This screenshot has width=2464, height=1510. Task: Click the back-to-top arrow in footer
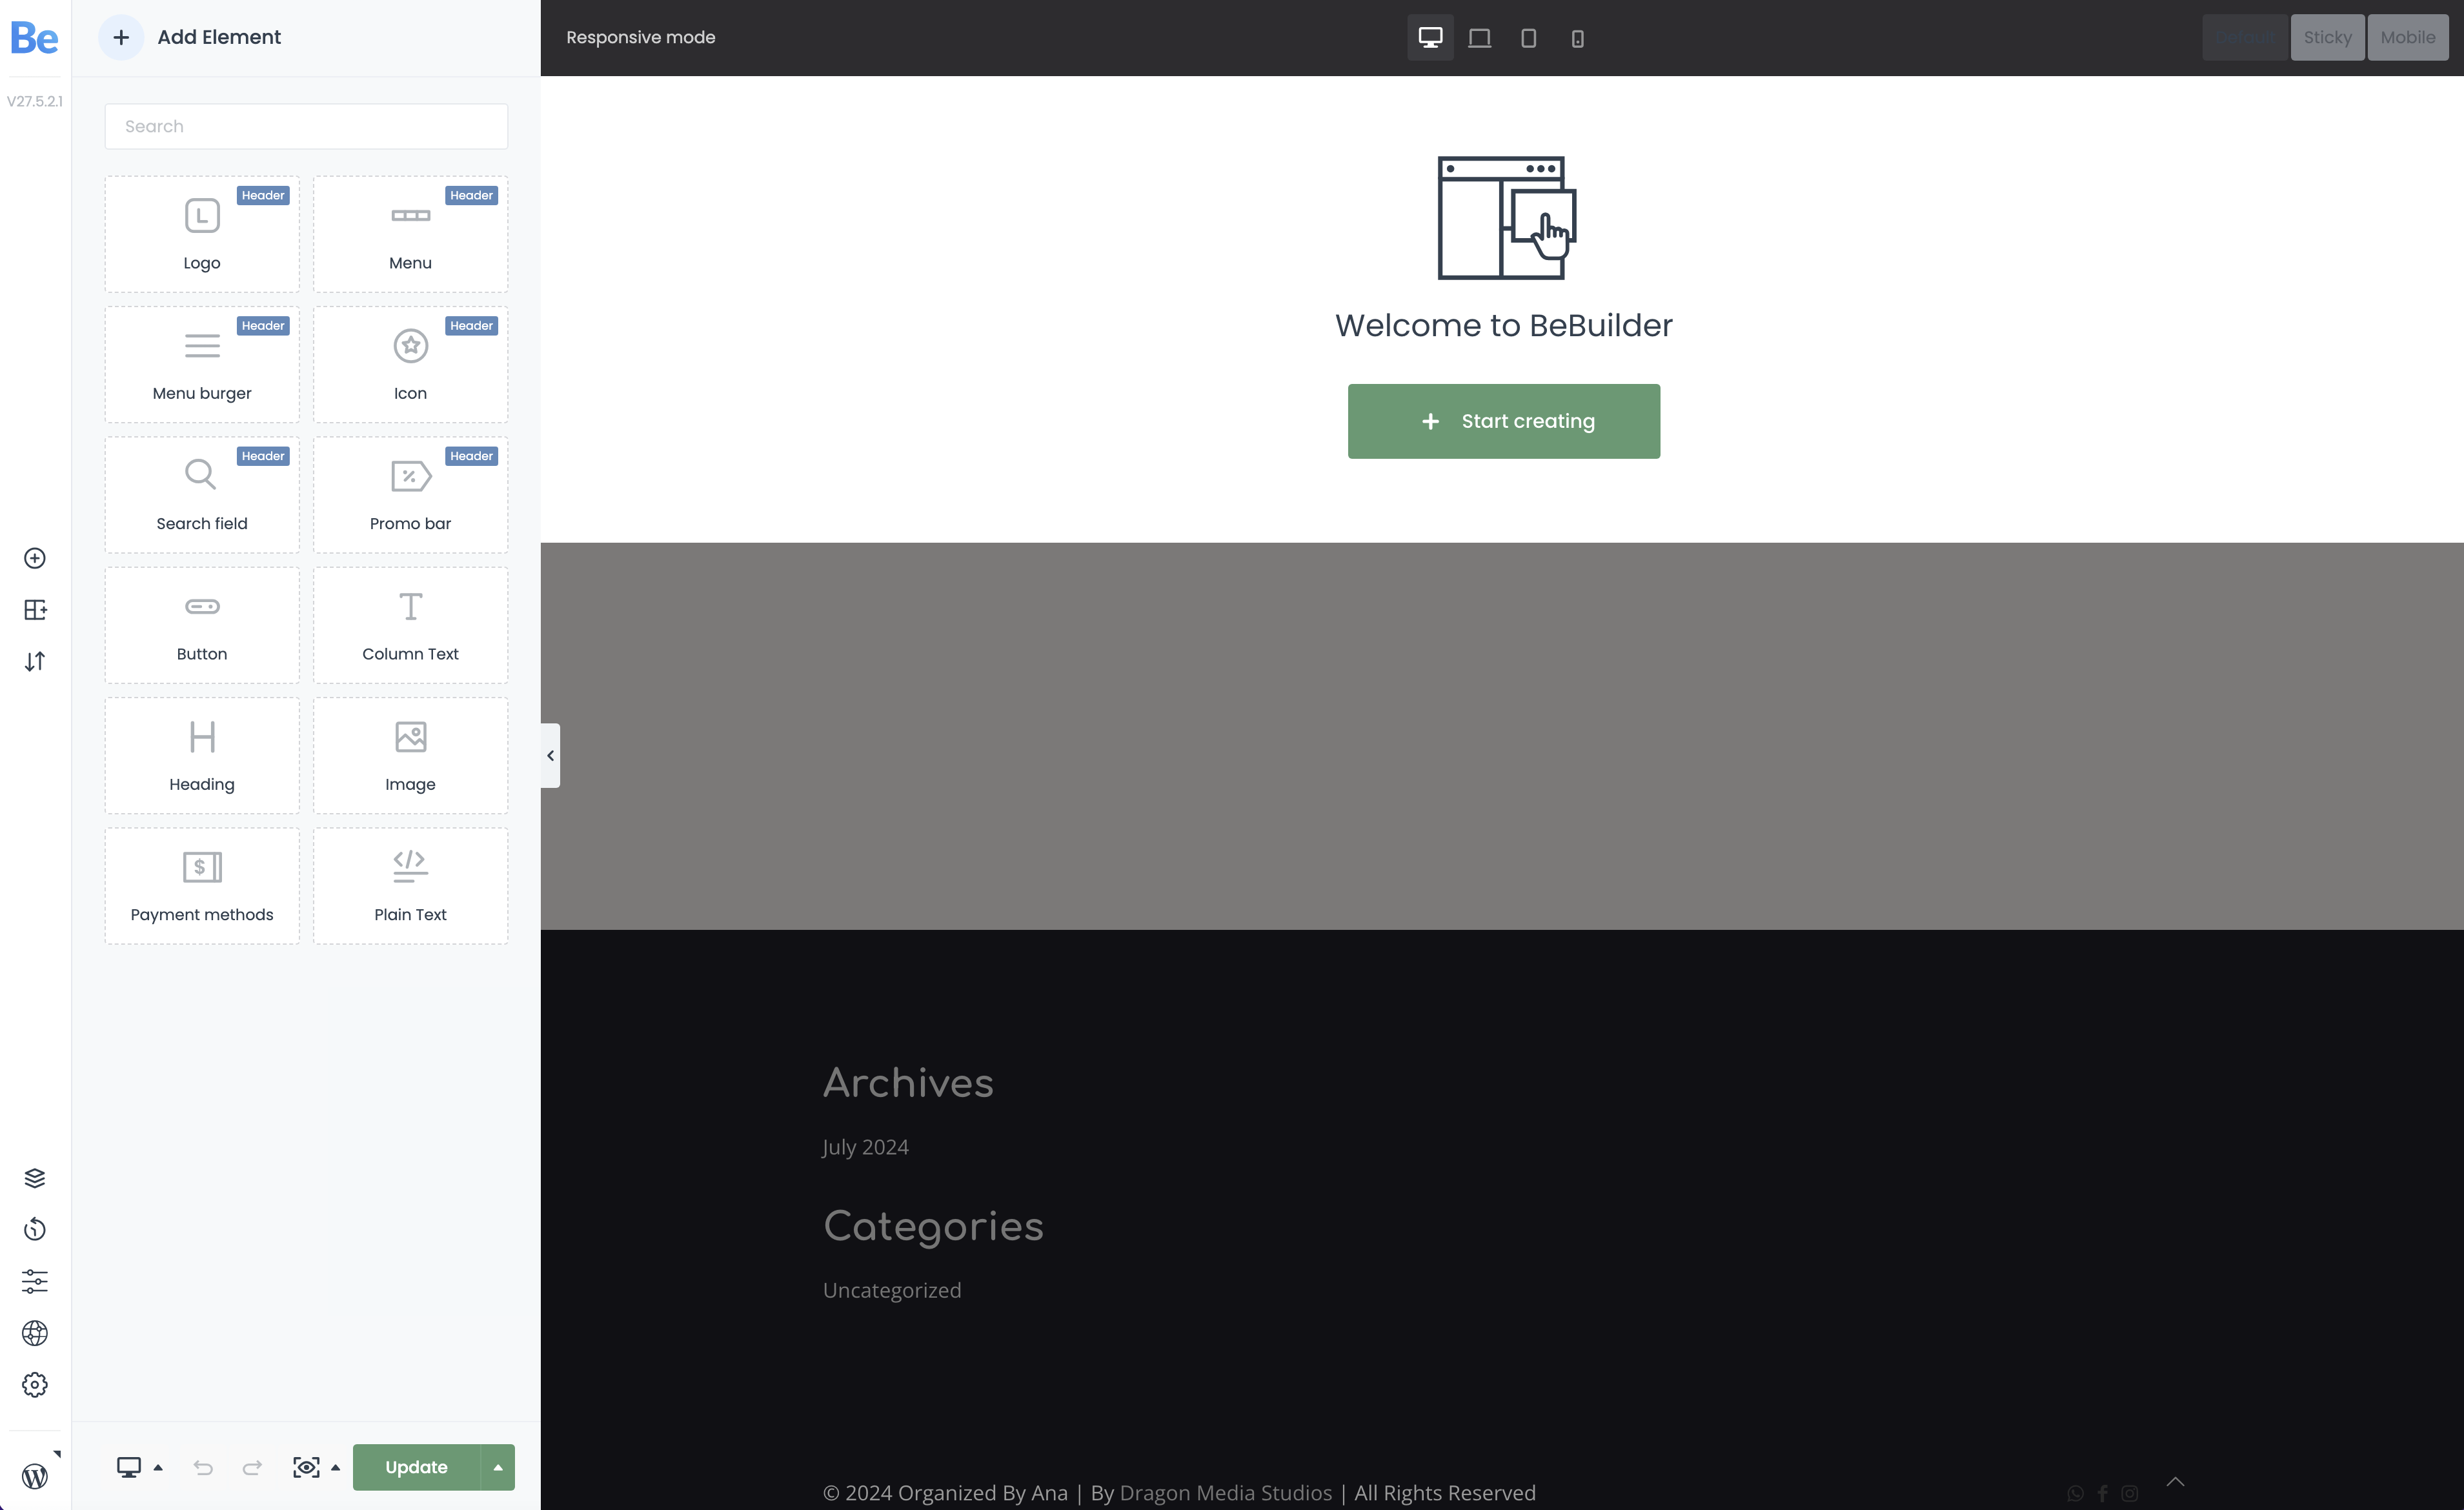coord(2175,1481)
